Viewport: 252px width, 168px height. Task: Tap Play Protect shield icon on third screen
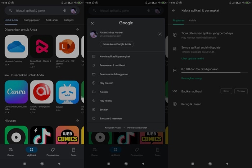pos(175,35)
